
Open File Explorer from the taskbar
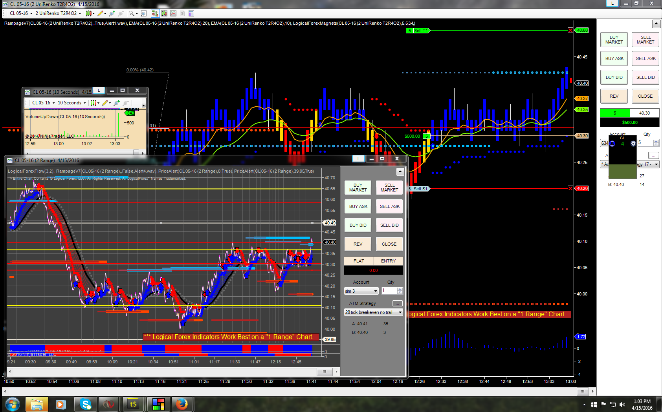tap(37, 404)
